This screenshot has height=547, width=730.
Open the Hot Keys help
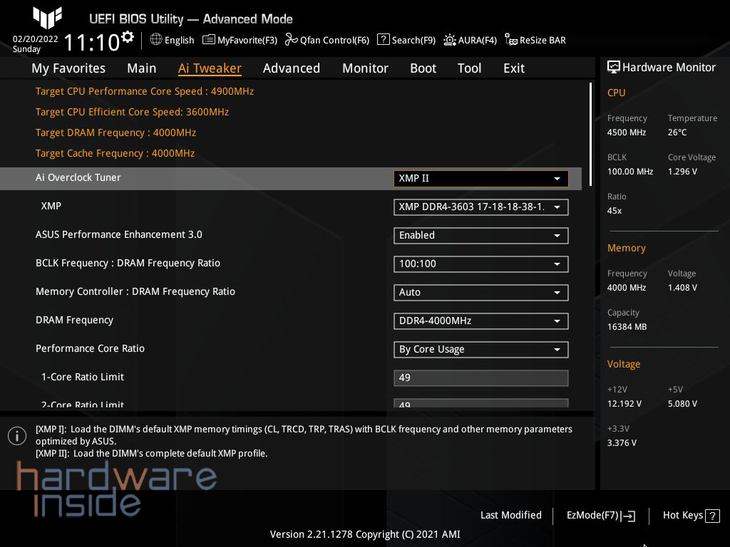point(692,516)
